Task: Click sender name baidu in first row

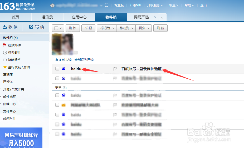Action: pos(76,69)
